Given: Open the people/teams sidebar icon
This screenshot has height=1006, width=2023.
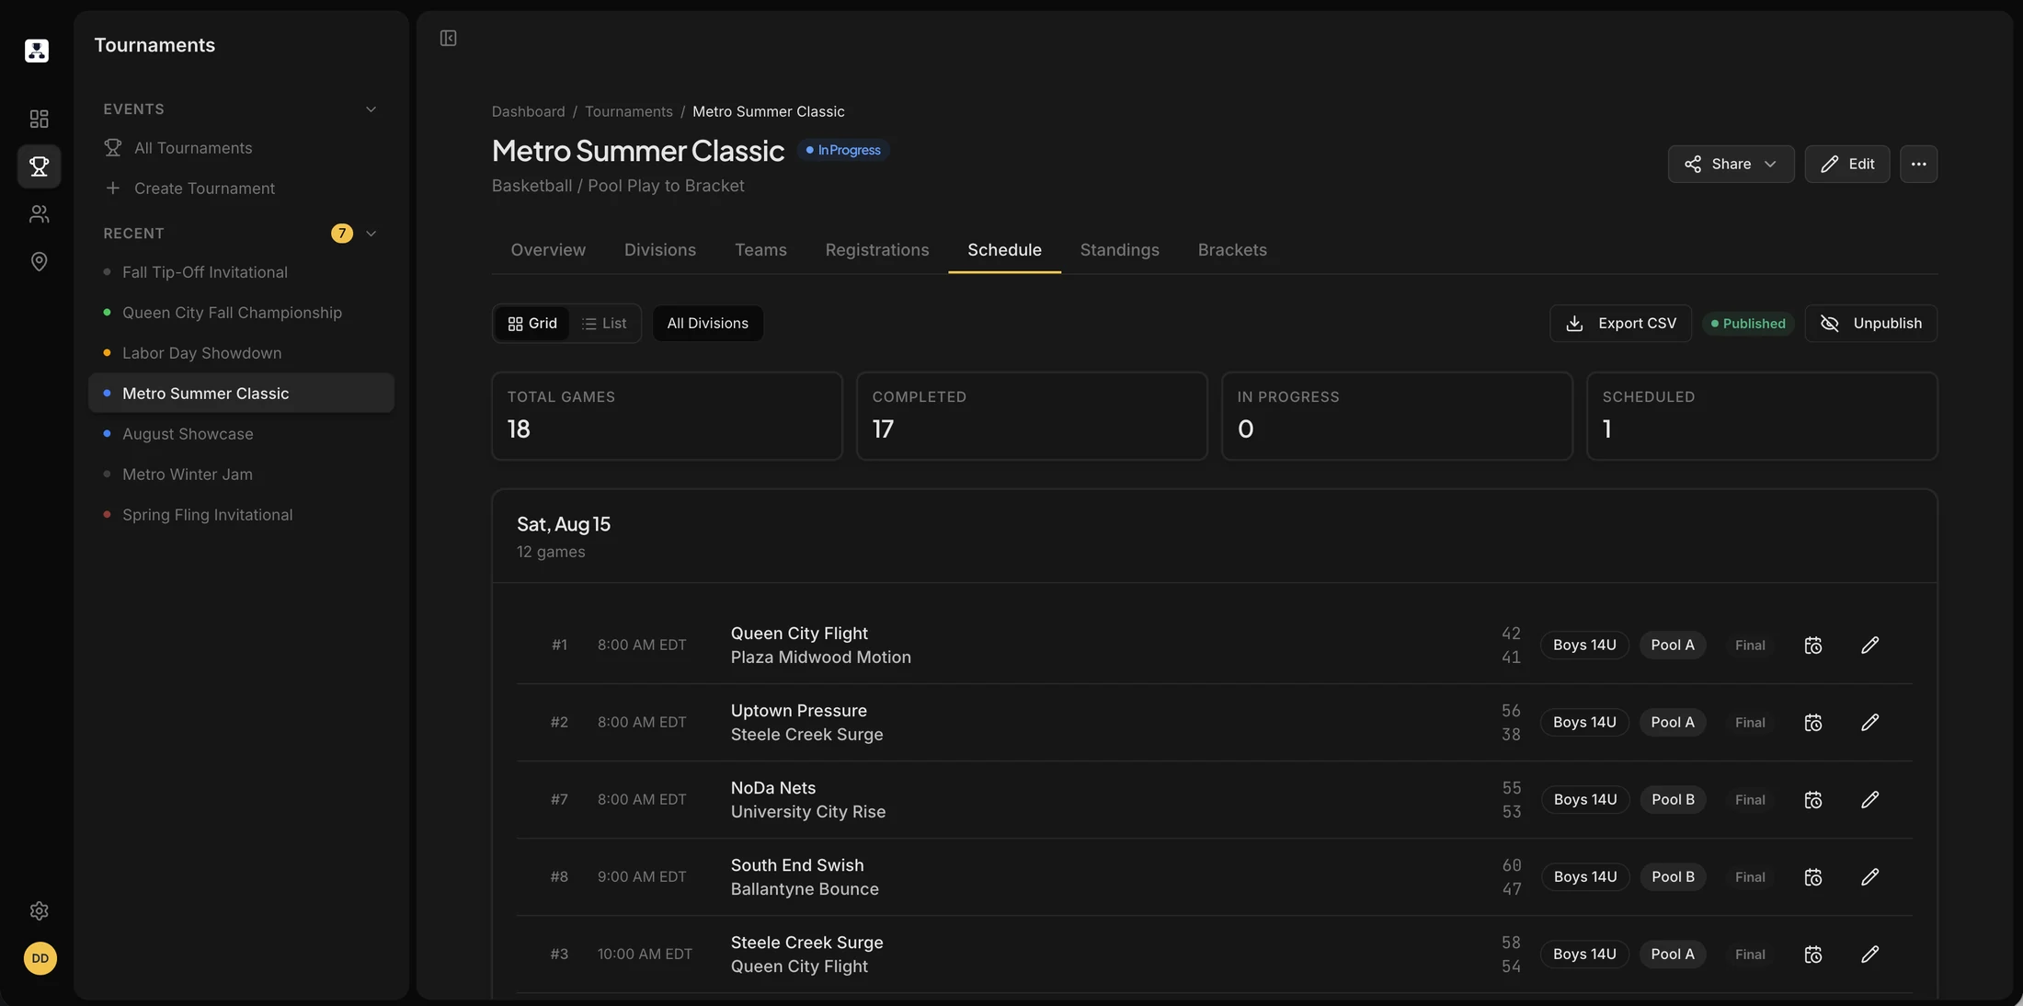Looking at the screenshot, I should 39,214.
